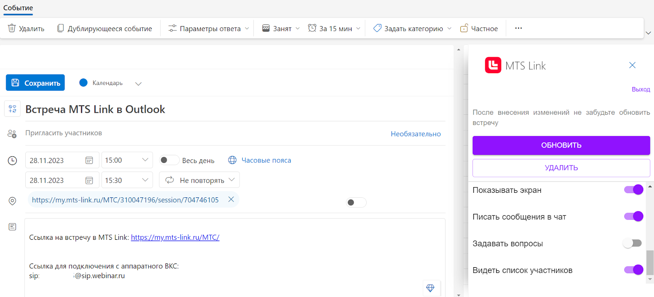Click the sip.webinar.ru address text
654x297 pixels.
(100, 276)
